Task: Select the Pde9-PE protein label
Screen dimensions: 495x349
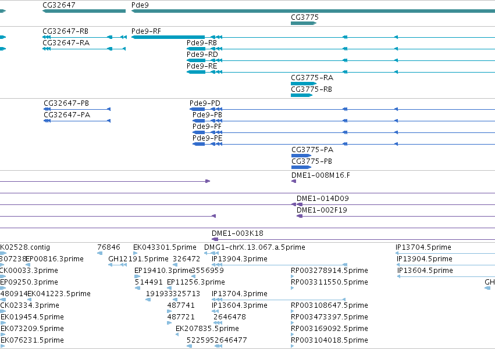Action: coord(208,138)
